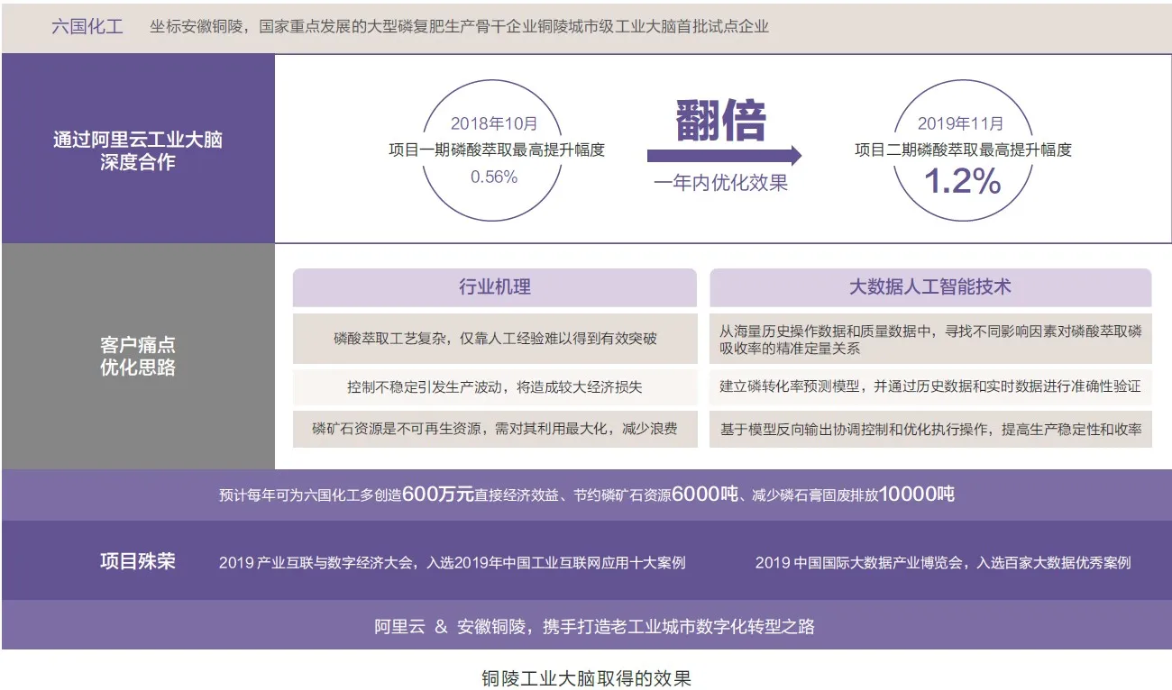
Task: Select the row 基于模型反向输出协调控制和优化执行操作
Action: point(930,429)
